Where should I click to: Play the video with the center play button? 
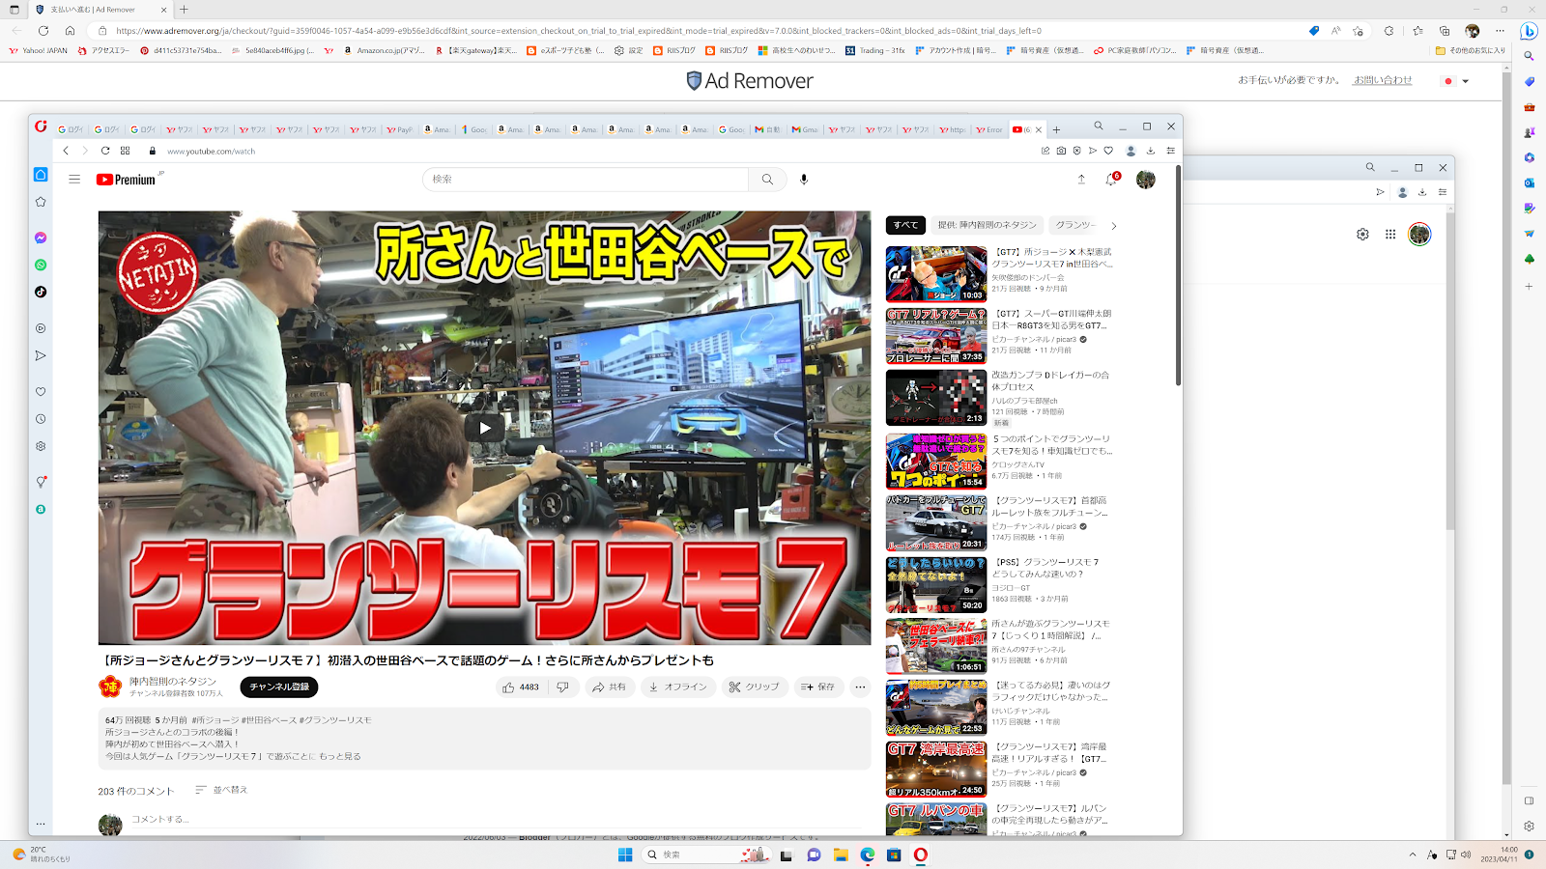click(484, 428)
